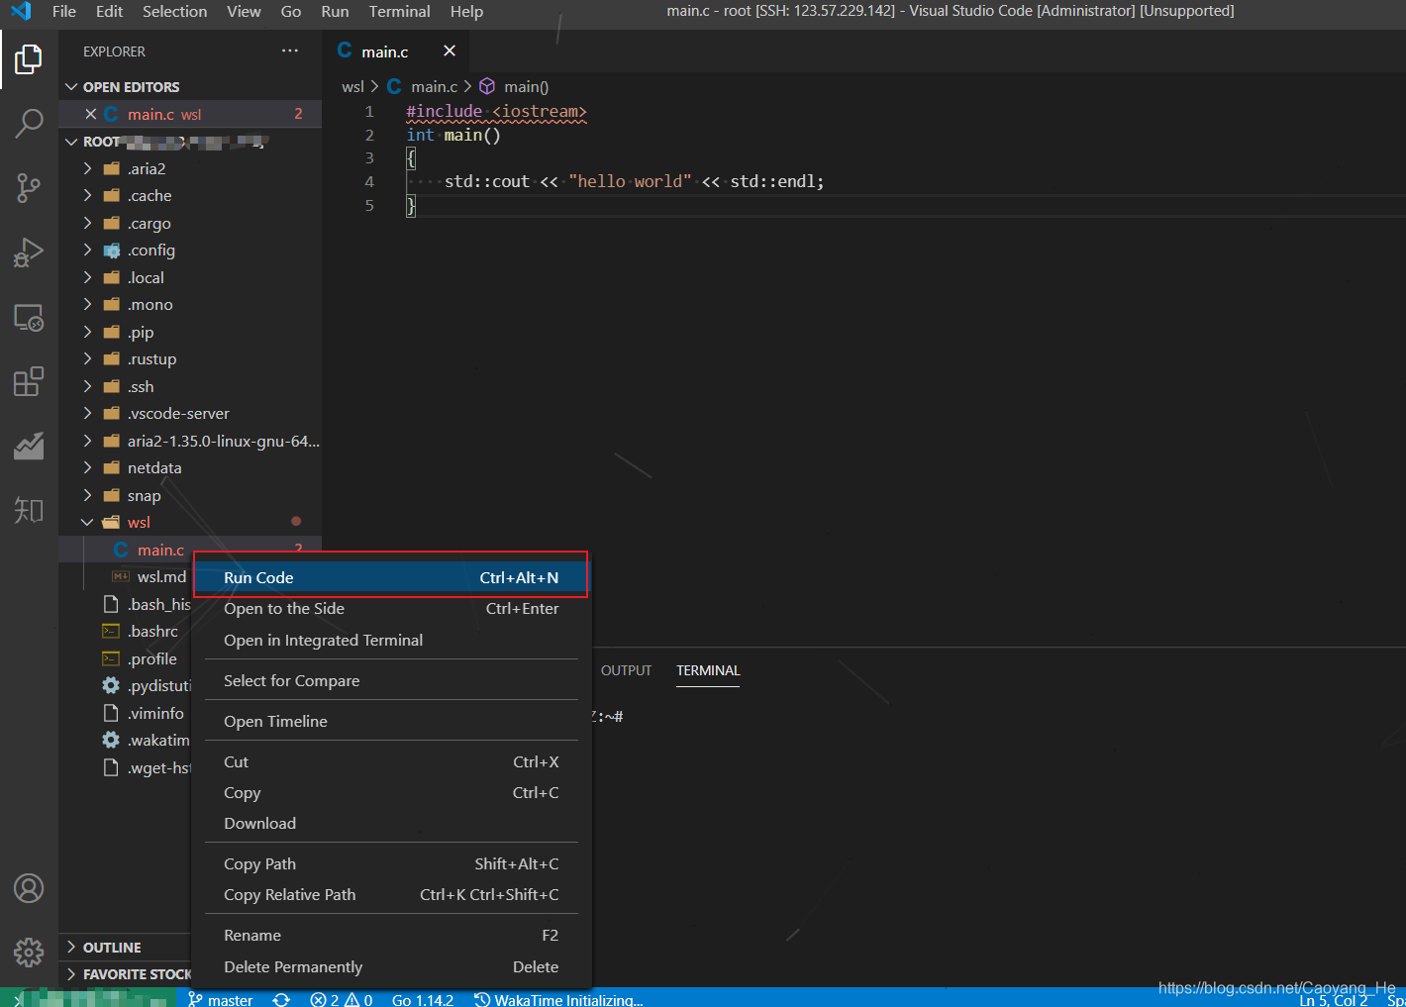1406x1007 pixels.
Task: Open the Manage settings gear icon
Action: [29, 952]
